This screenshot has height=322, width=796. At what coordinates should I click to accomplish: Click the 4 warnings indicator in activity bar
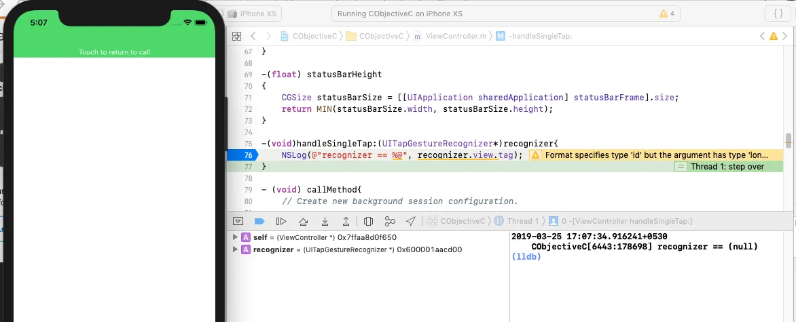666,14
